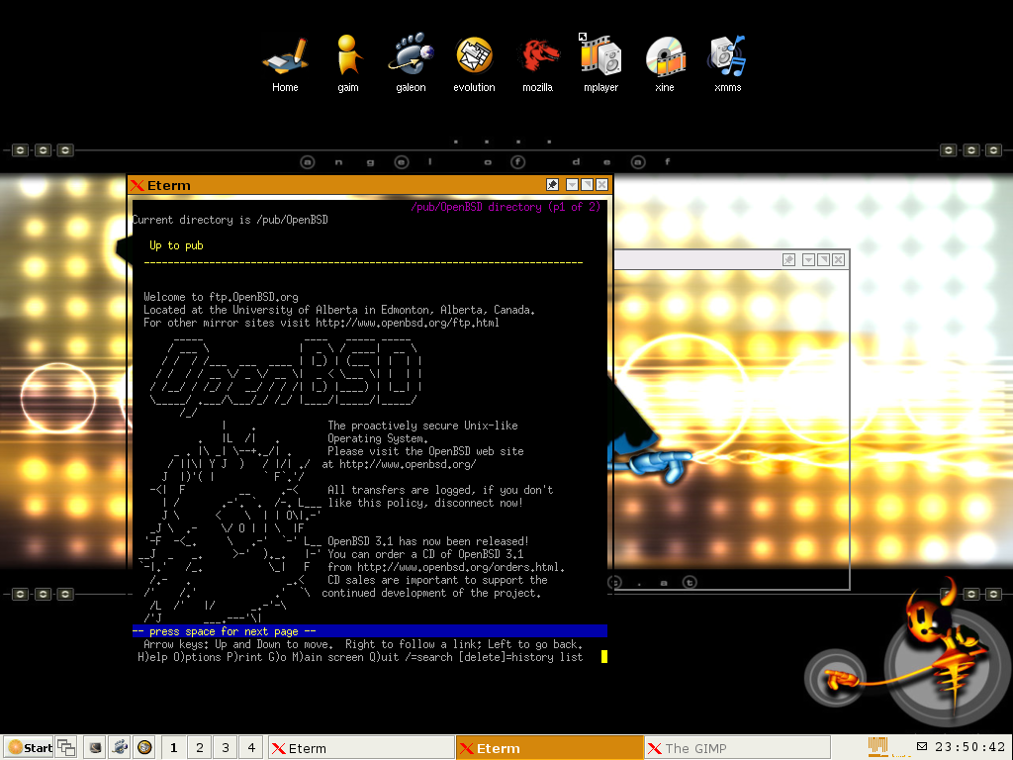
Task: Click the system load monitor in the tray
Action: [877, 746]
